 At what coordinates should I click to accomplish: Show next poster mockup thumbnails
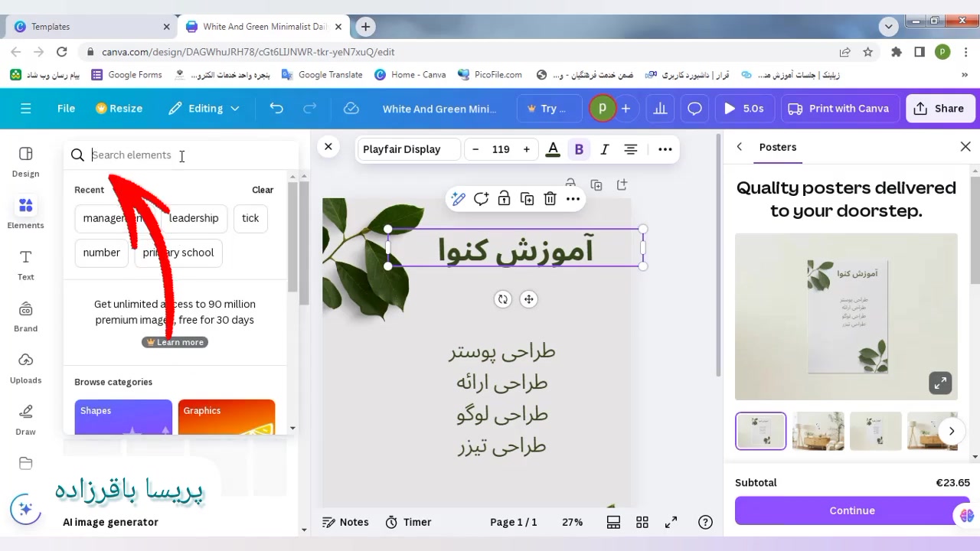(952, 431)
